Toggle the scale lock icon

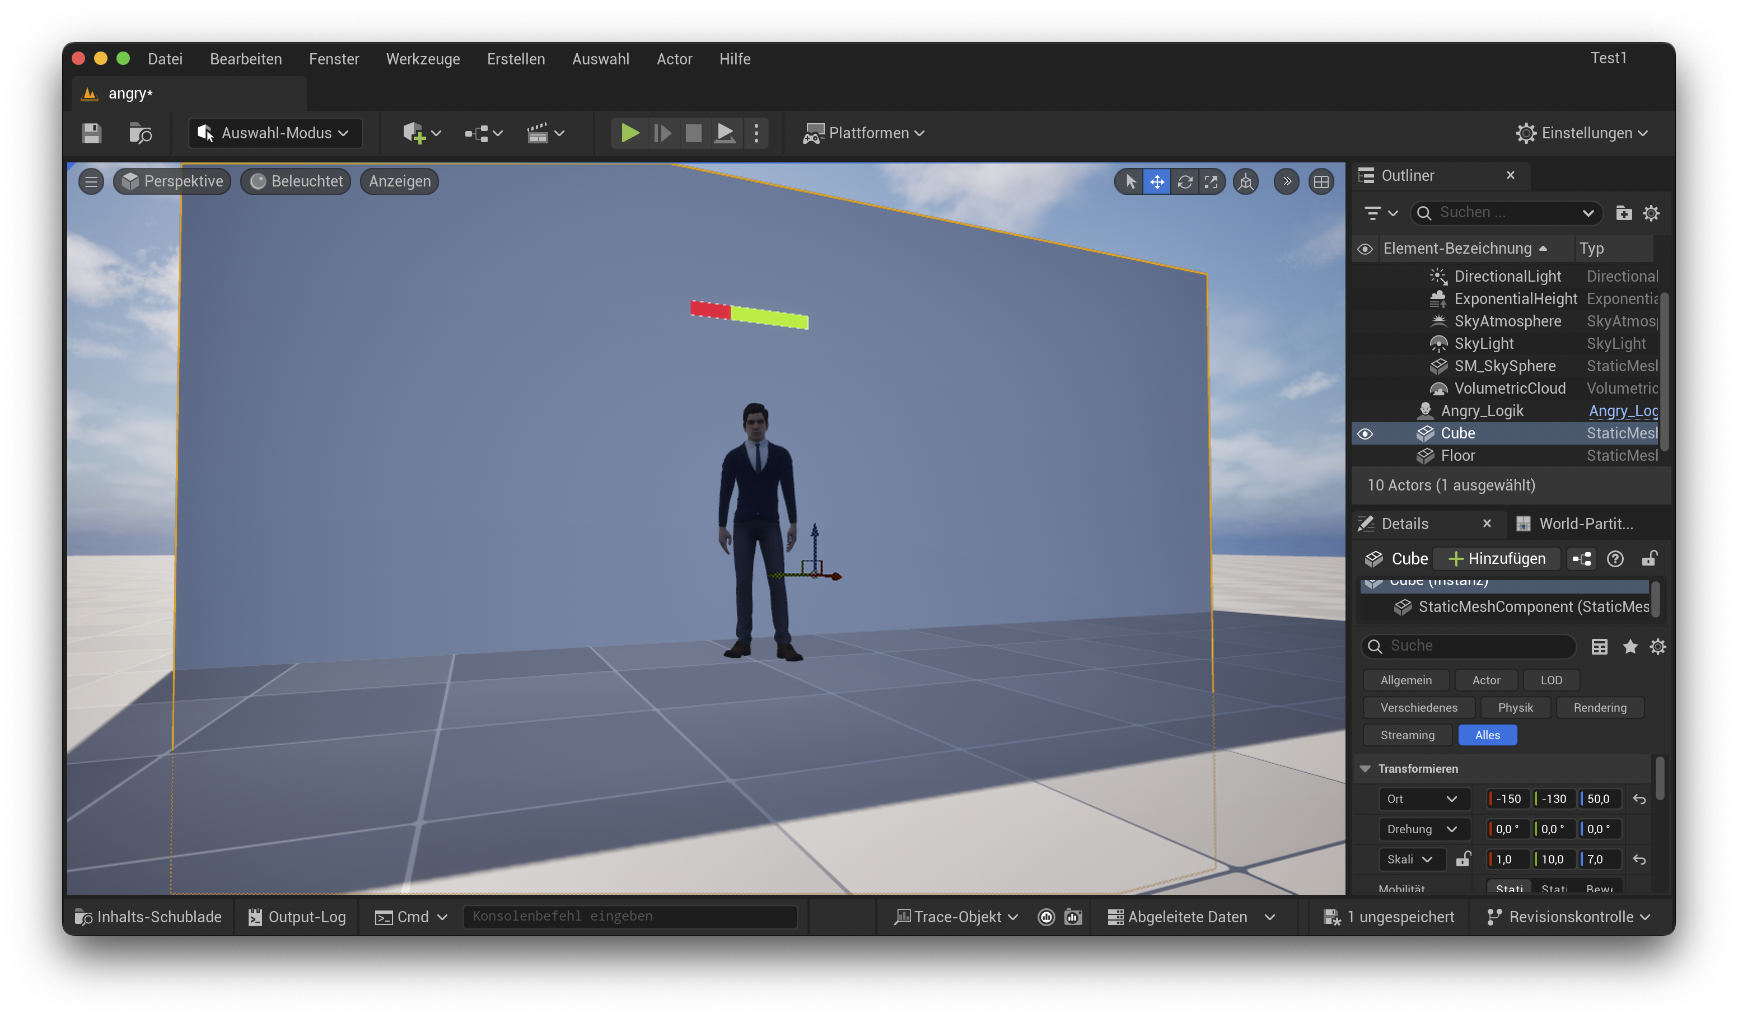click(1463, 858)
